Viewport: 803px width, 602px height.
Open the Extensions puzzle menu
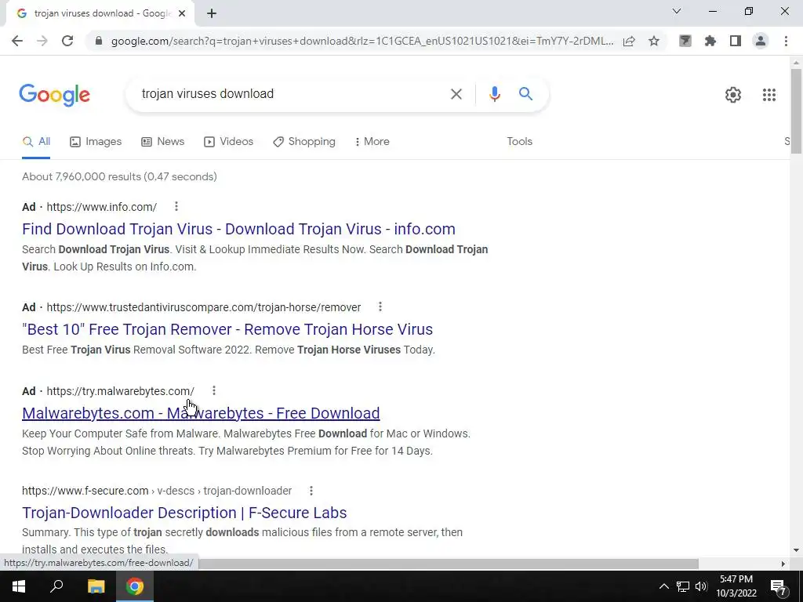(x=710, y=41)
